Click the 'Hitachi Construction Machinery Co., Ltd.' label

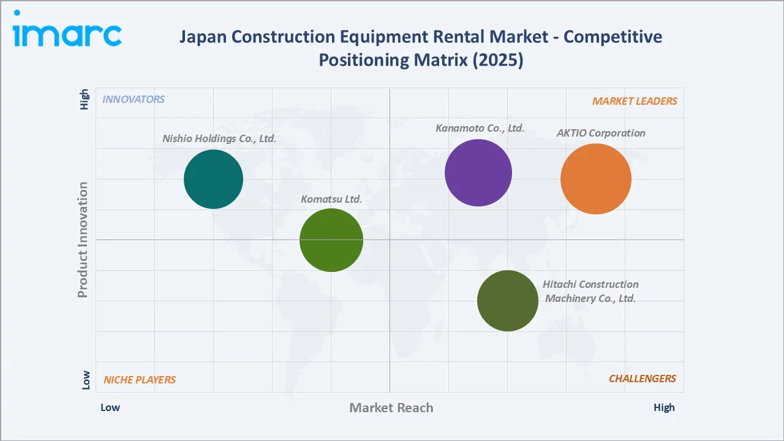point(590,292)
